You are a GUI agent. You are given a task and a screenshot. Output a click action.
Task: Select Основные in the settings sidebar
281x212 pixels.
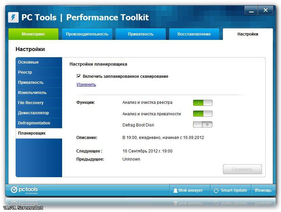29,62
